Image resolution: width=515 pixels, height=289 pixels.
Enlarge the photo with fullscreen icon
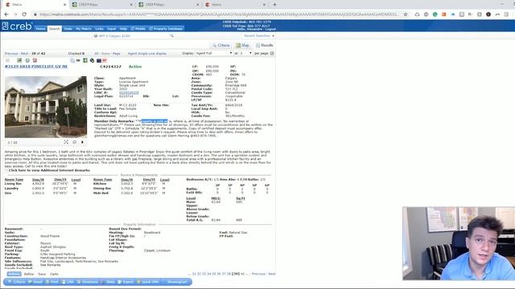pyautogui.click(x=66, y=142)
